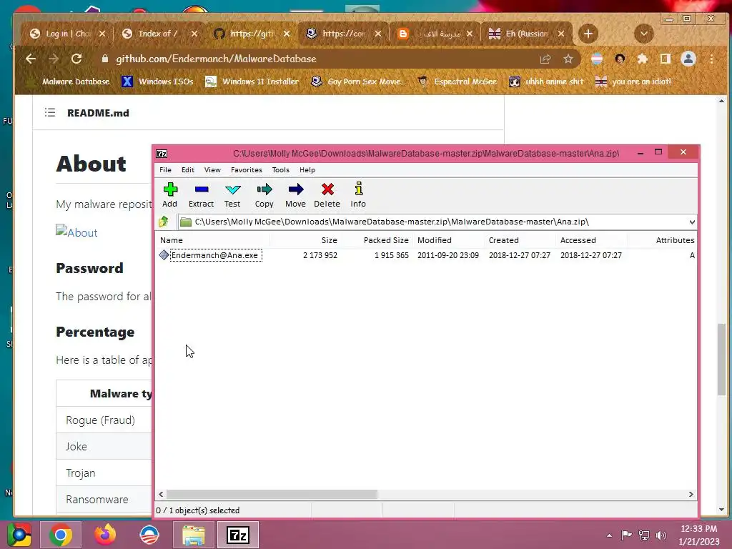
Task: Click the 7-Zip horizontal scrollbar thumb
Action: [x=272, y=494]
